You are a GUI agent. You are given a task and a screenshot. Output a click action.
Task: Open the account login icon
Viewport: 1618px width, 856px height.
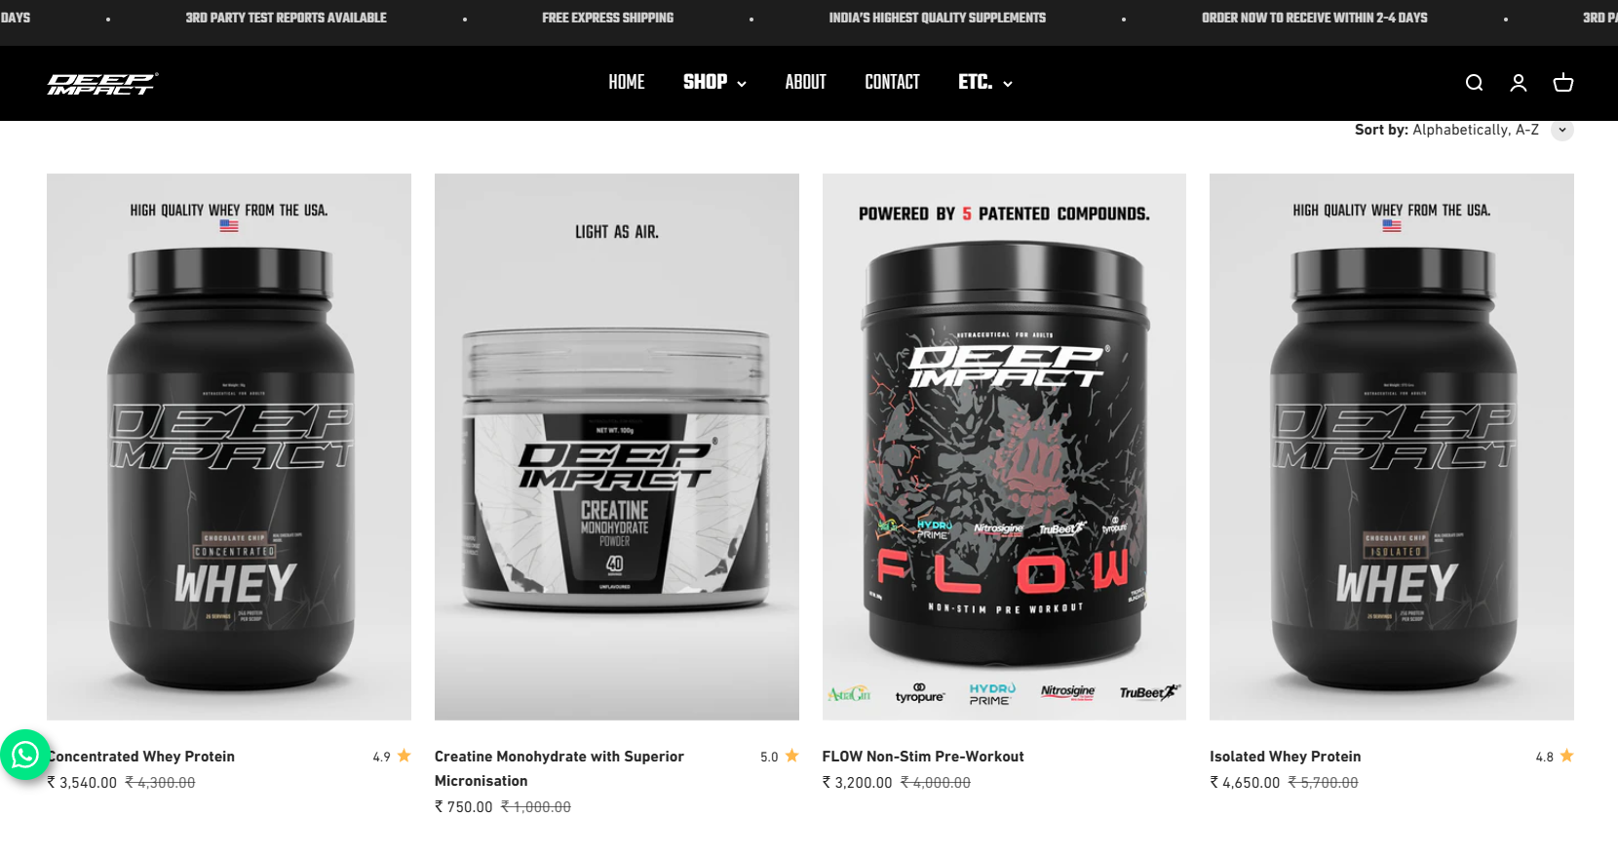[1519, 83]
